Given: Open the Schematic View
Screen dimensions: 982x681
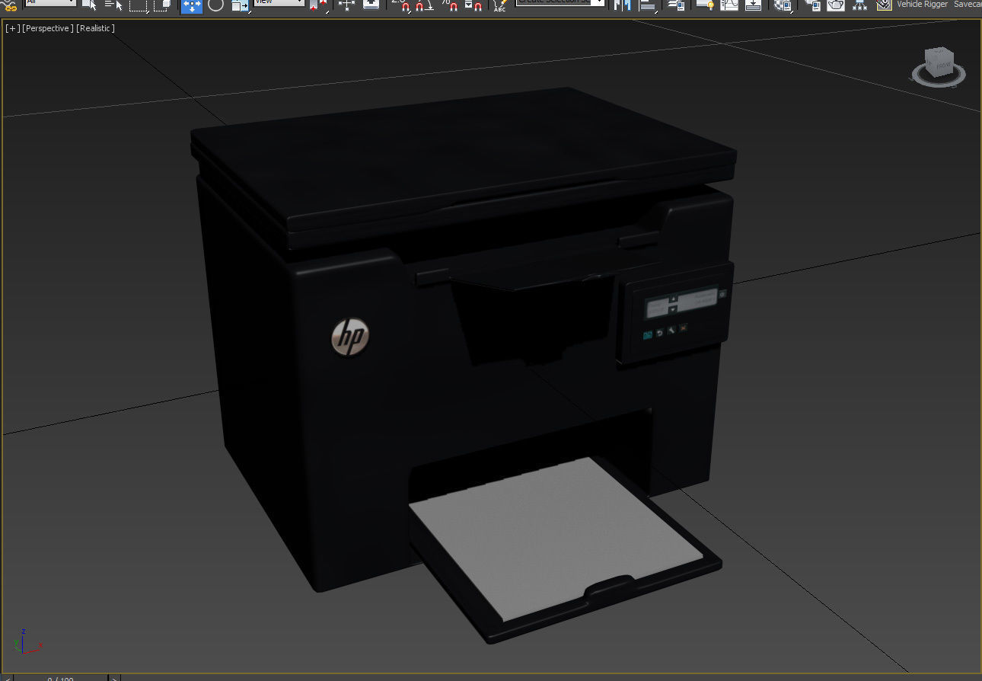Looking at the screenshot, I should click(753, 5).
